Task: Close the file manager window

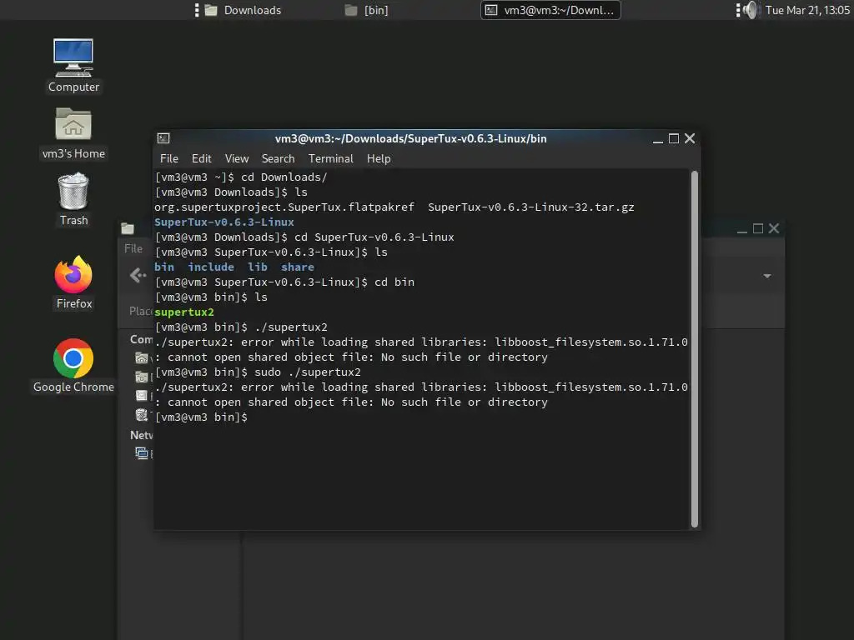Action: [x=774, y=228]
